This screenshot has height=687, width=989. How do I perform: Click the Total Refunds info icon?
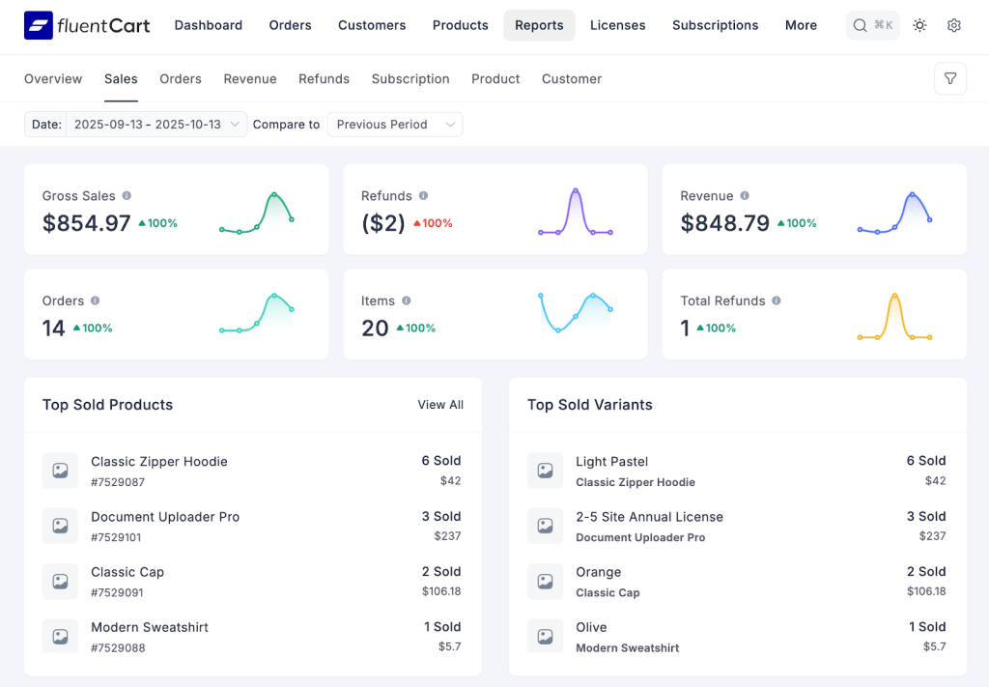tap(777, 301)
